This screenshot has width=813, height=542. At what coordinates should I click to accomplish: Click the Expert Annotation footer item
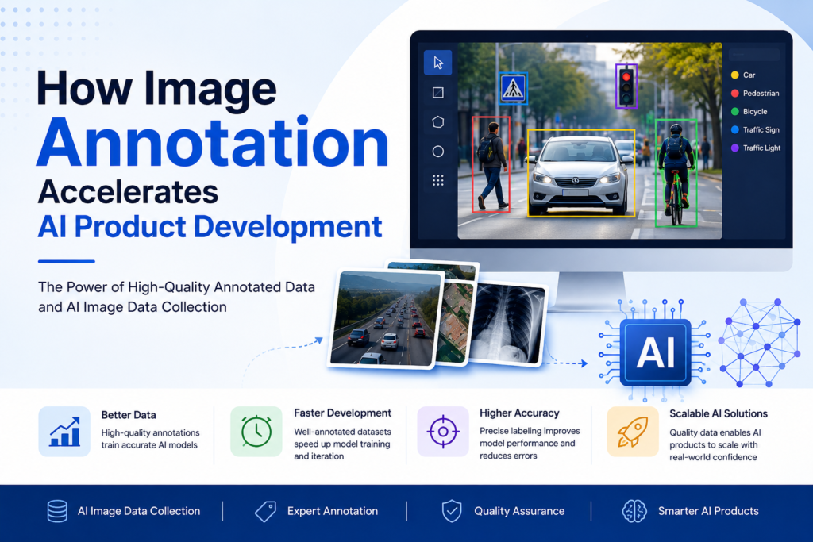click(x=316, y=511)
